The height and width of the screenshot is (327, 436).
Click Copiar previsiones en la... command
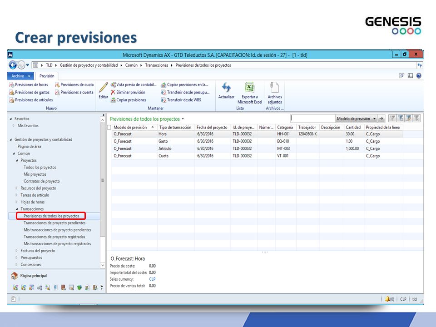coord(185,84)
